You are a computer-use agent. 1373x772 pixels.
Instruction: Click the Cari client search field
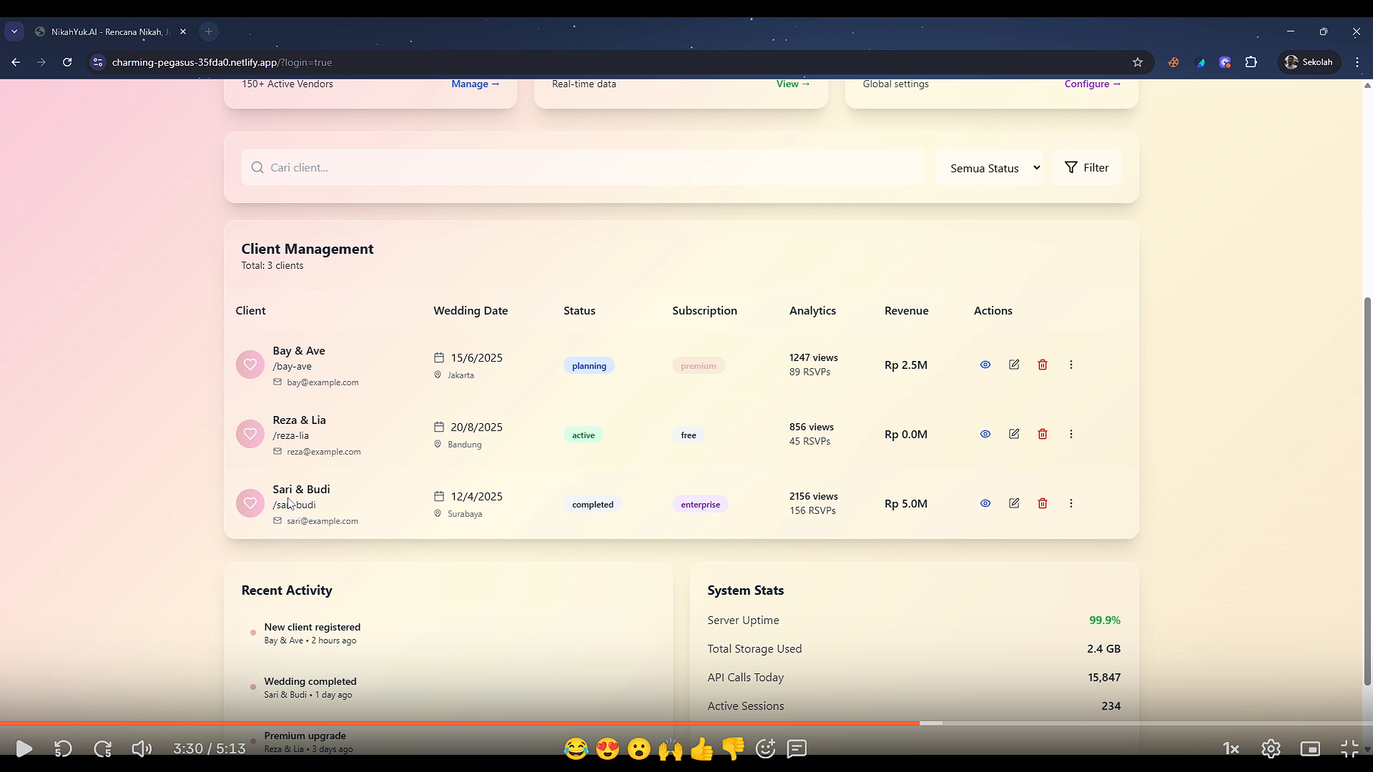tap(583, 167)
